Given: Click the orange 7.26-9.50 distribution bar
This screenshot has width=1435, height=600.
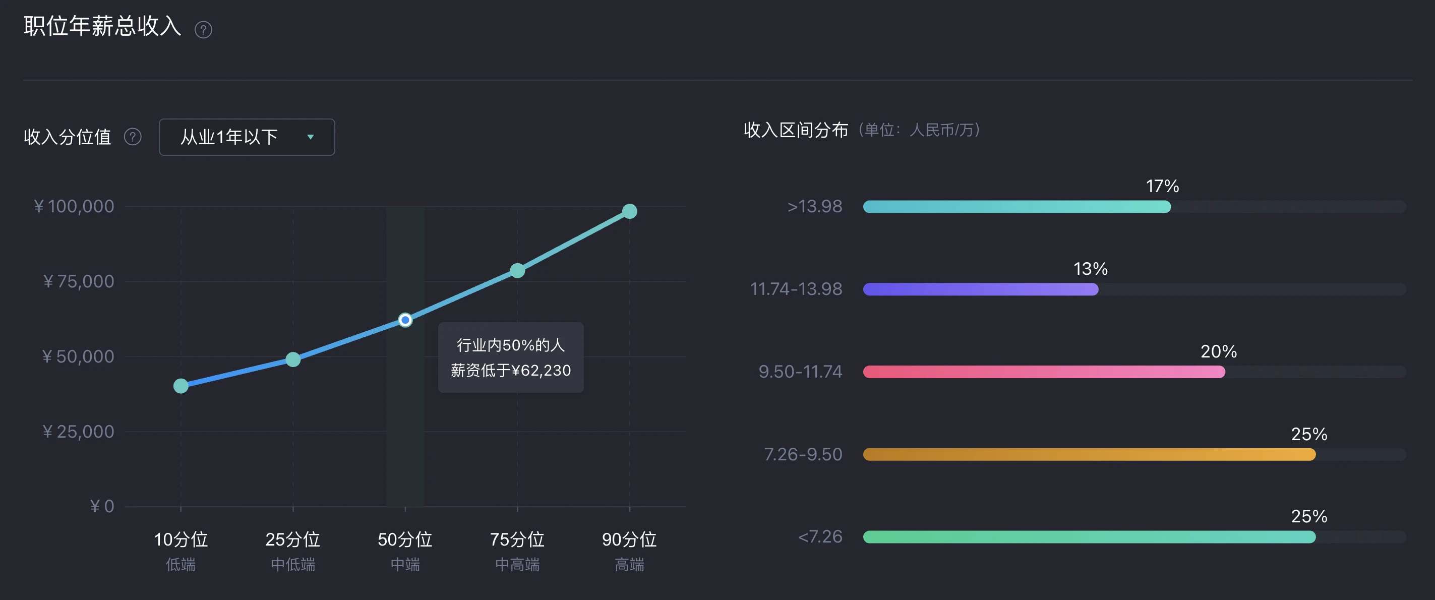Looking at the screenshot, I should [1090, 455].
